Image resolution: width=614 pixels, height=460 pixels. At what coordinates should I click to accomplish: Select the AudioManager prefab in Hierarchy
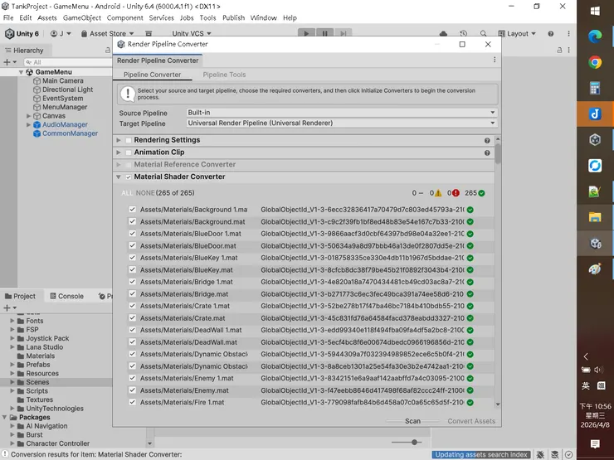[65, 124]
